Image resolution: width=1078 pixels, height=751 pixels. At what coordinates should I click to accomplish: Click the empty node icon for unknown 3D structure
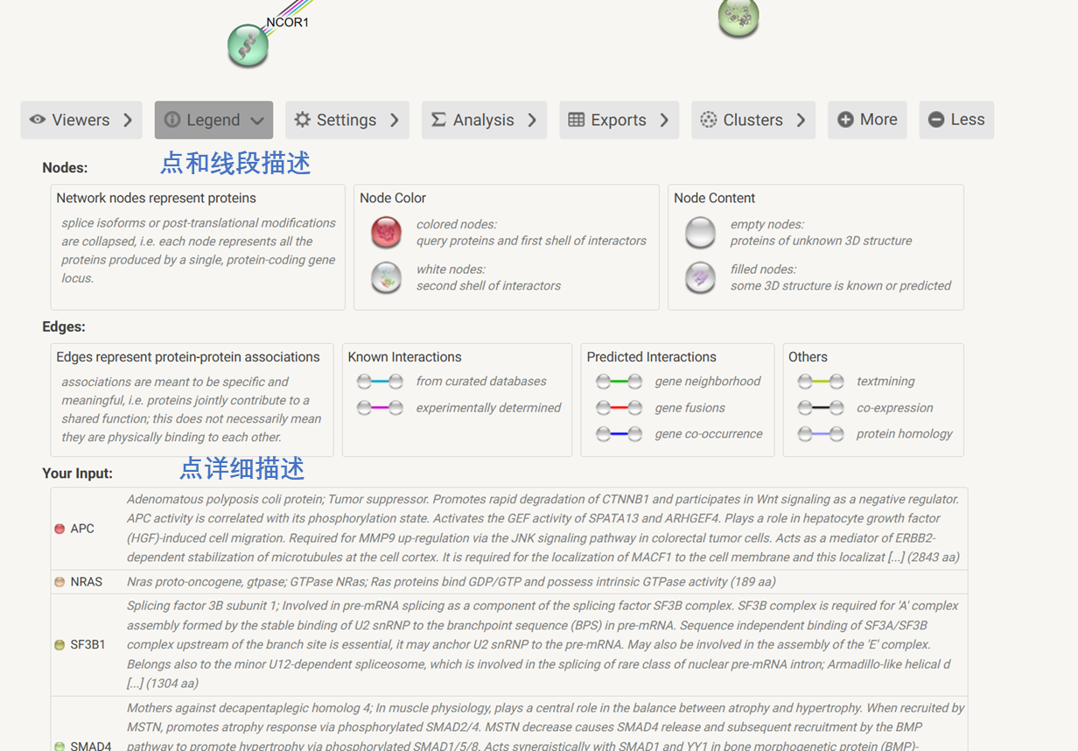(x=700, y=233)
